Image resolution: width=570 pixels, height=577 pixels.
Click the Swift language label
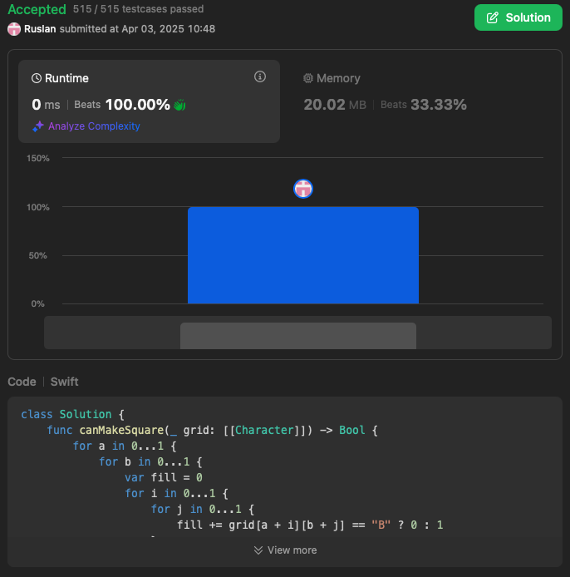(x=64, y=382)
